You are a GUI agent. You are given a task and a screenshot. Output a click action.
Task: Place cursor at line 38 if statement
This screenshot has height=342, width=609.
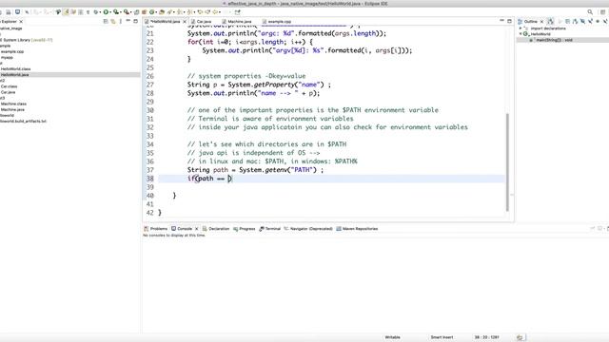pos(209,179)
